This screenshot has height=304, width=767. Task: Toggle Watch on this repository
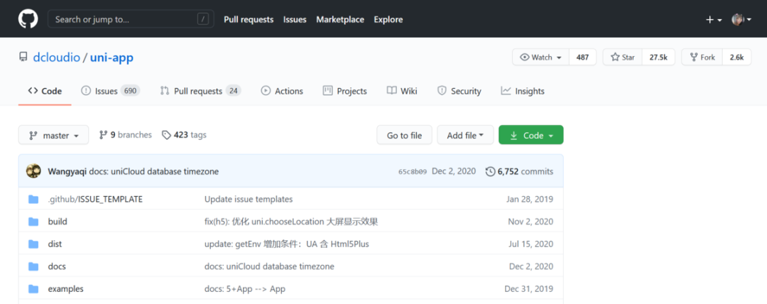[x=540, y=58]
